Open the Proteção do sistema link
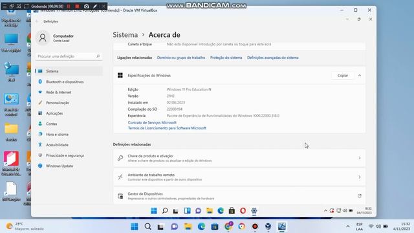Screen dimensions: 414x233 click(226, 58)
